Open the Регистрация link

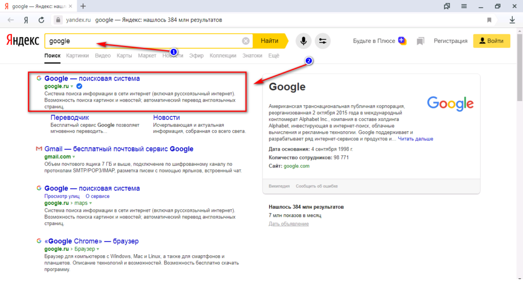[450, 41]
